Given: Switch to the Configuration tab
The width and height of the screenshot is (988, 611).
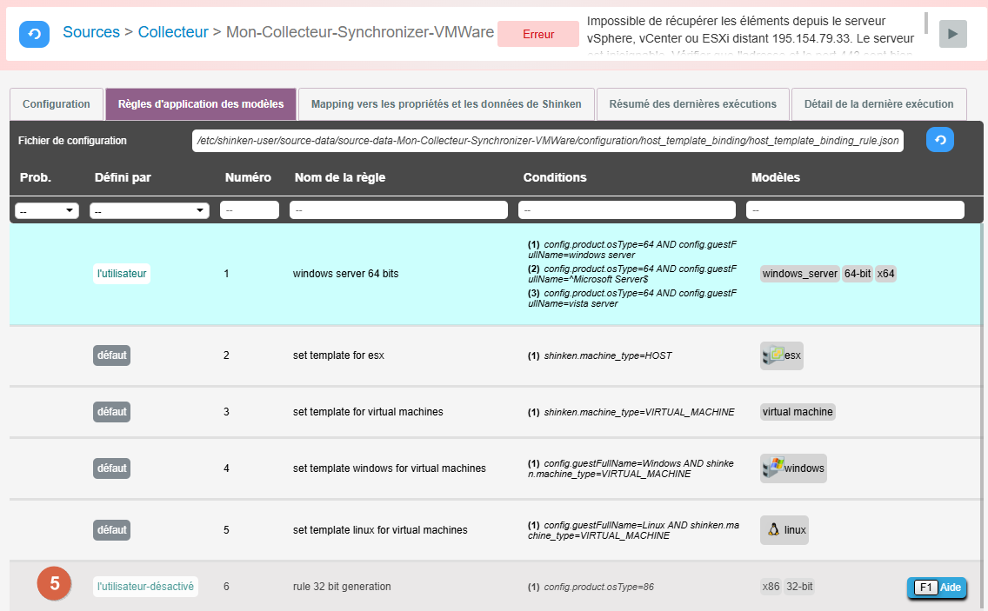Looking at the screenshot, I should pos(57,104).
